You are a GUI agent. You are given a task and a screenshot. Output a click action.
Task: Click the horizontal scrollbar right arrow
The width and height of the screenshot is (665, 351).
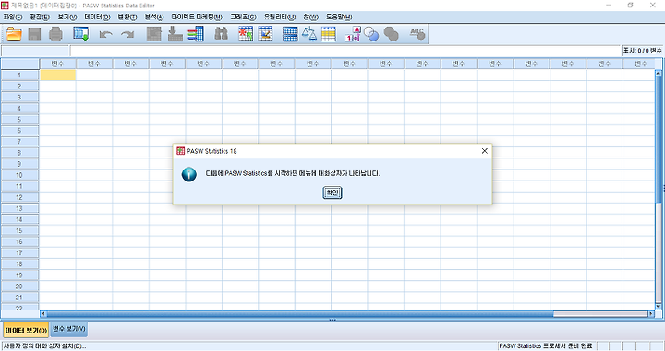click(x=651, y=314)
